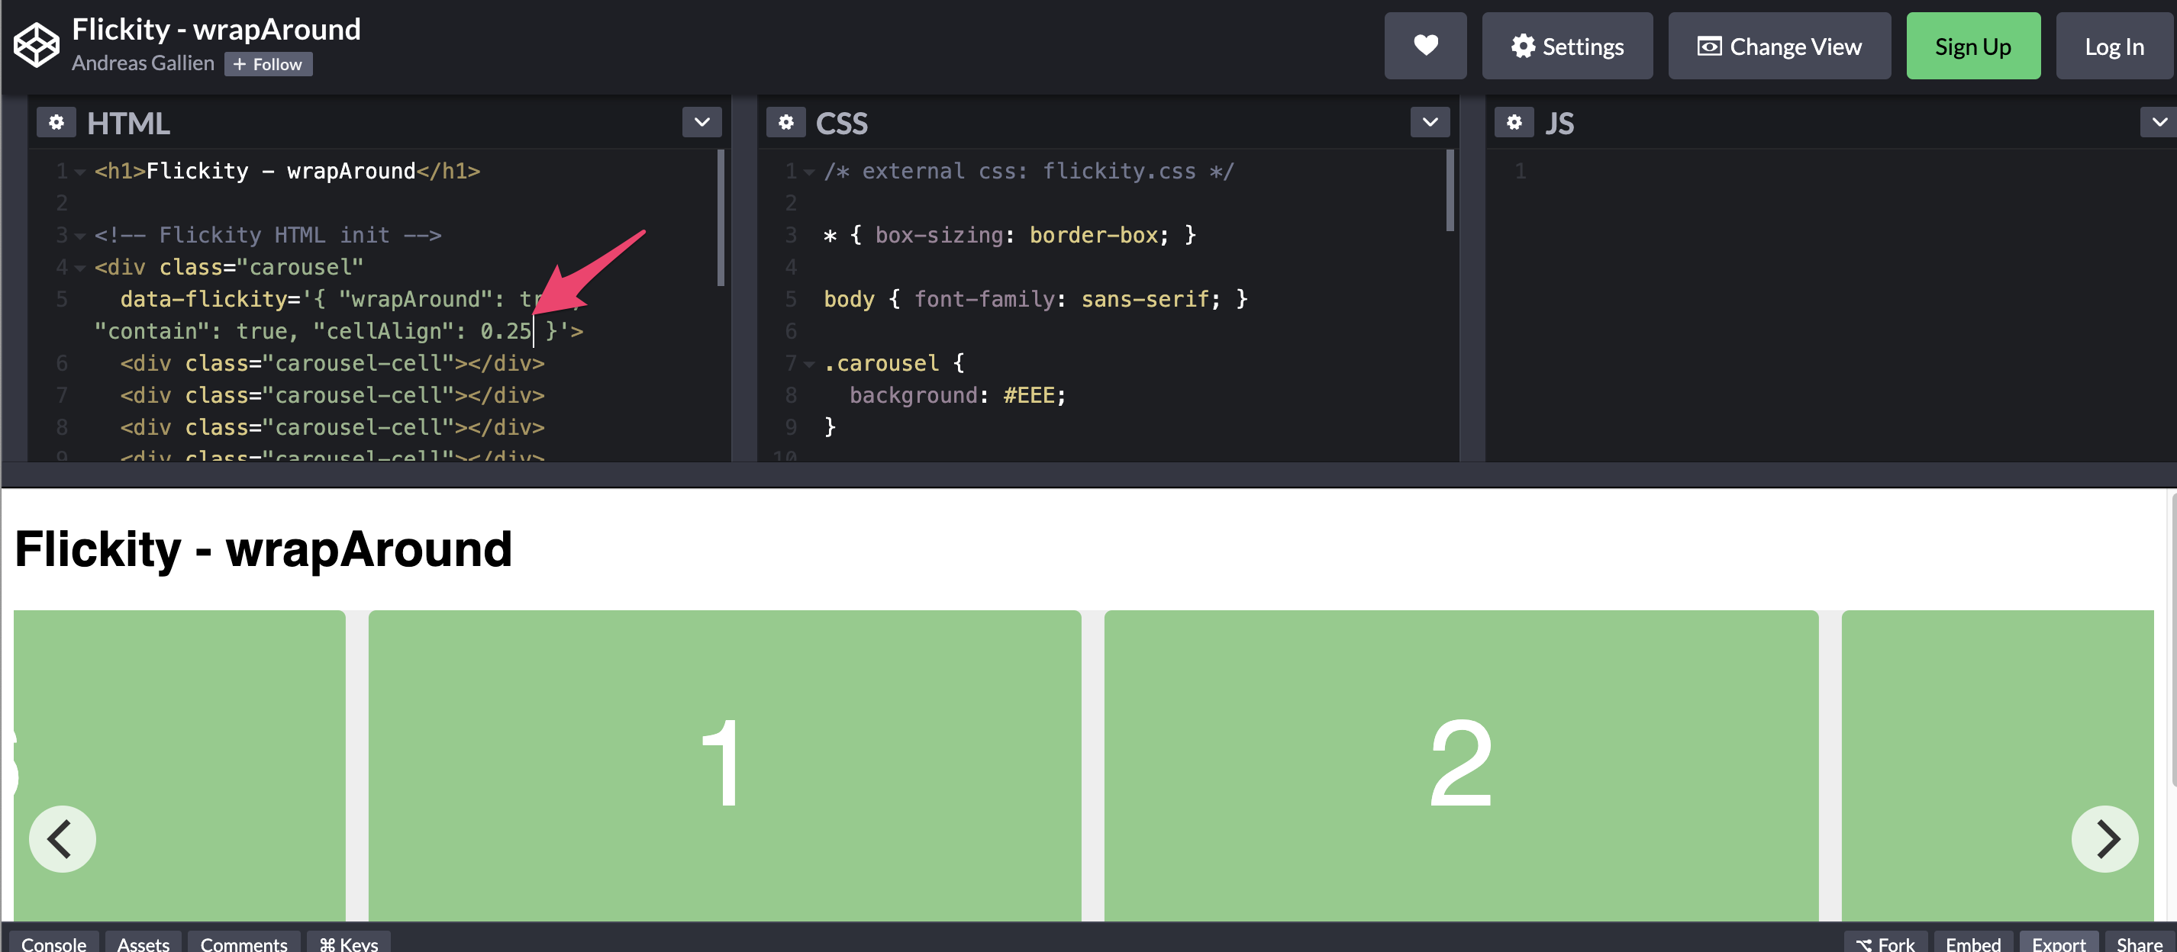The height and width of the screenshot is (952, 2177).
Task: Fork this pen
Action: (1887, 944)
